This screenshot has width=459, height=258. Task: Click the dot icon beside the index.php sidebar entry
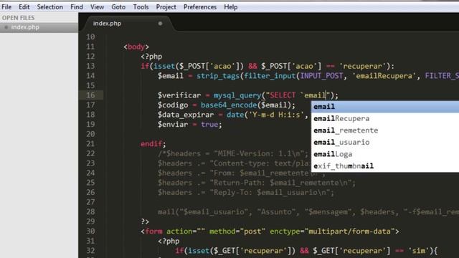click(6, 27)
